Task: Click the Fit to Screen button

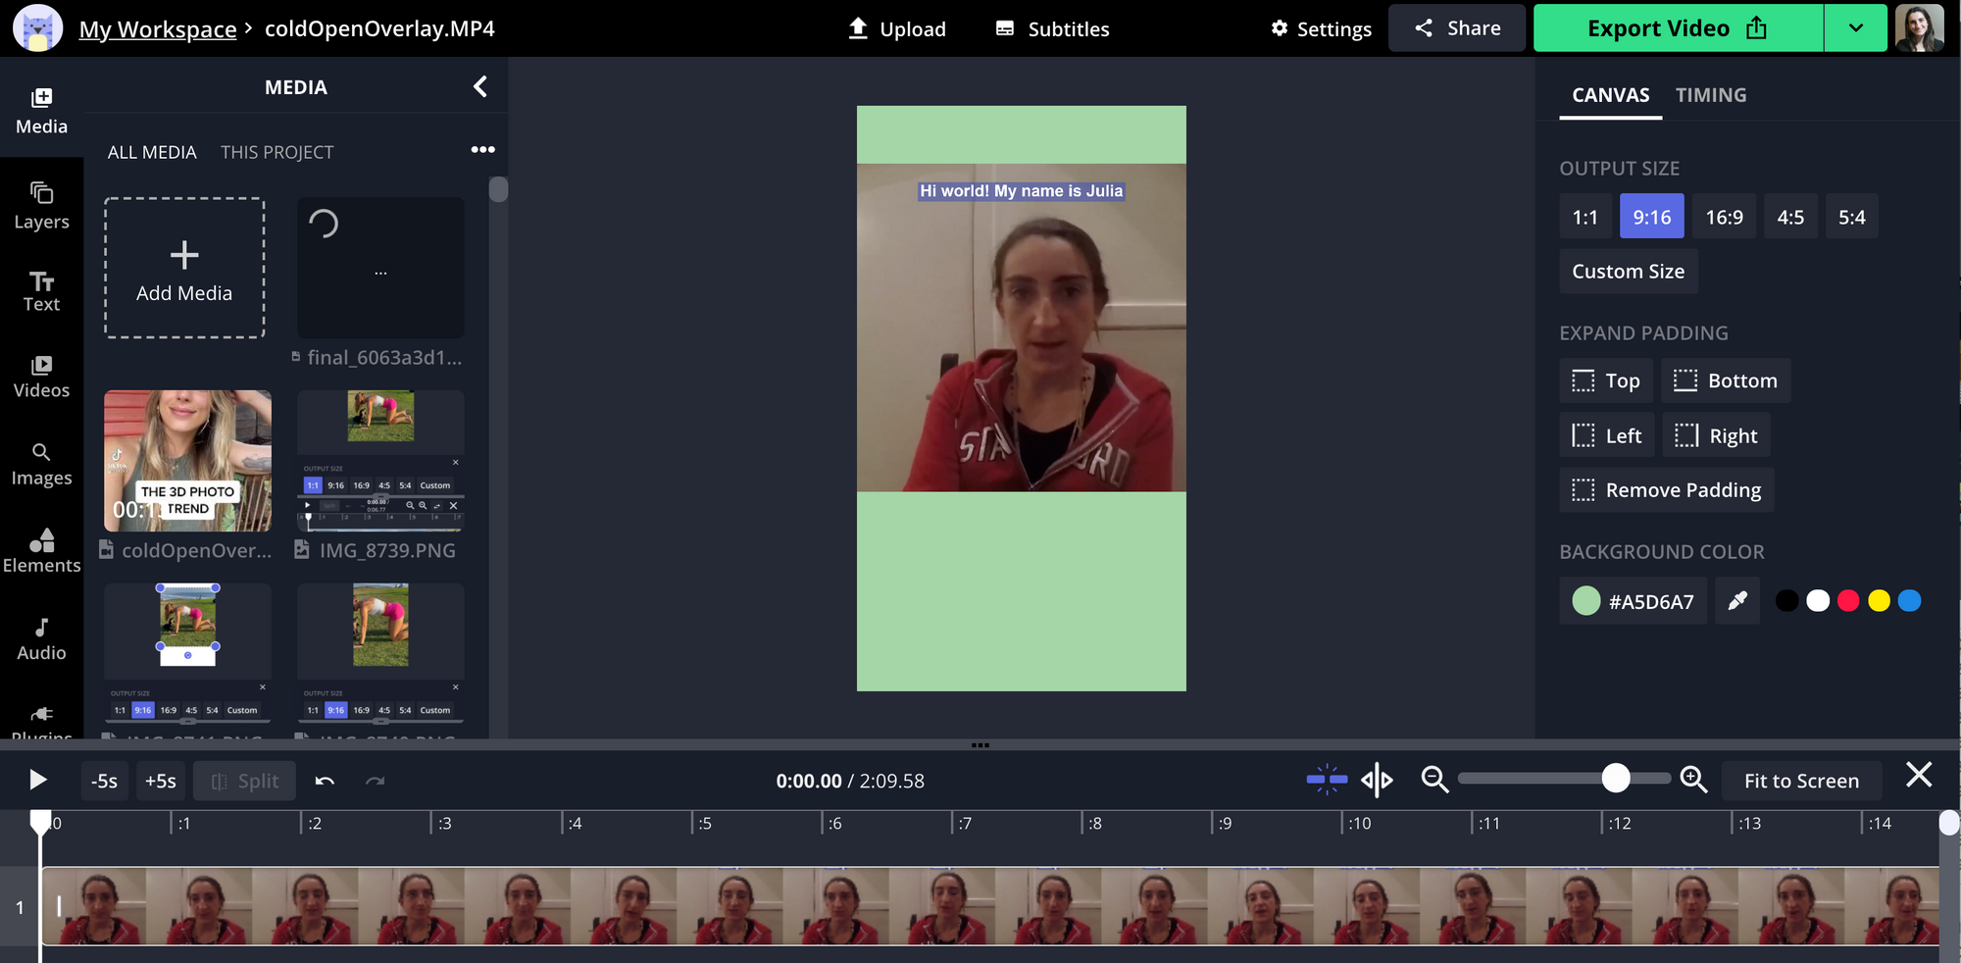Action: 1800,781
